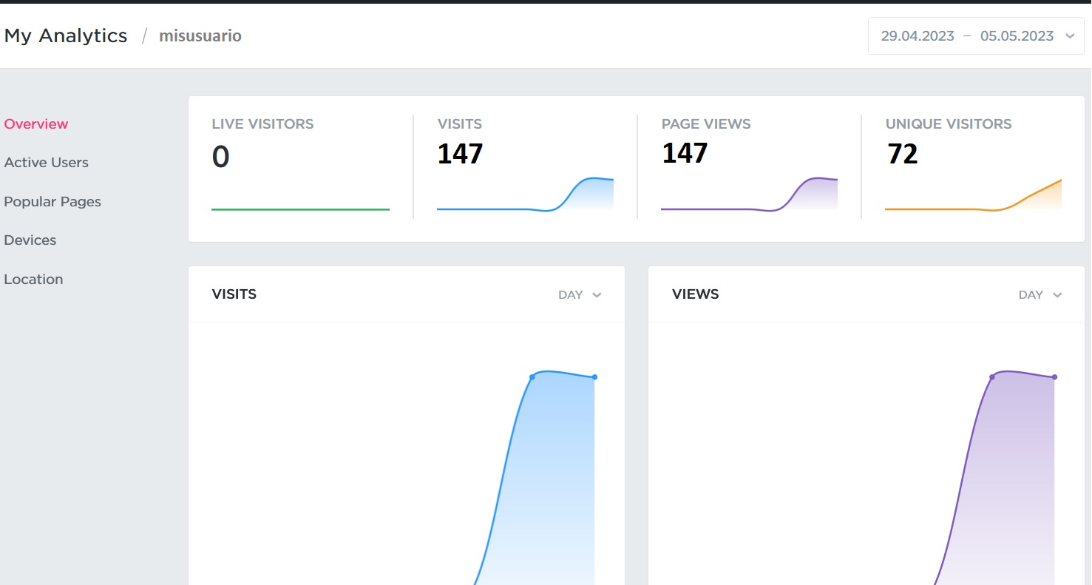Go to Active Users in sidebar
Screen dimensions: 1092x585
coord(46,163)
